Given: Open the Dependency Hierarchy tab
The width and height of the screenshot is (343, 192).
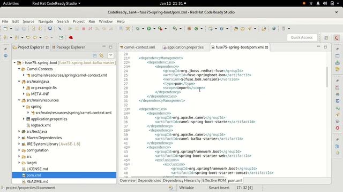Looking at the screenshot, I should [182, 181].
